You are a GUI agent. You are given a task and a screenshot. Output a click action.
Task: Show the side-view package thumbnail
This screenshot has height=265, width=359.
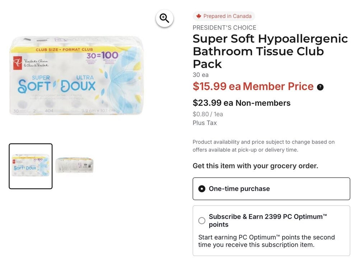(x=74, y=165)
